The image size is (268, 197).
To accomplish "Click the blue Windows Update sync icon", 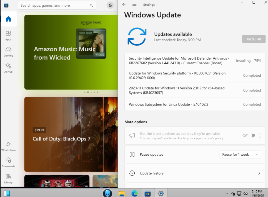I will pos(137,37).
